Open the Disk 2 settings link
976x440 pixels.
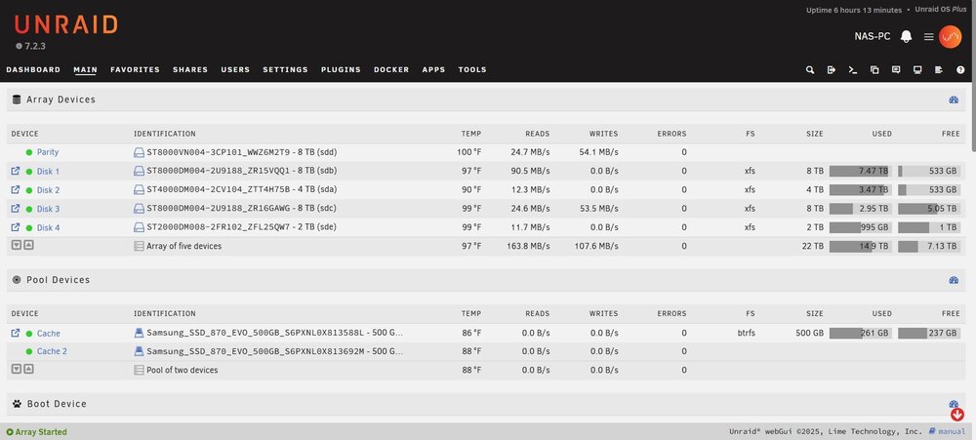pos(48,190)
